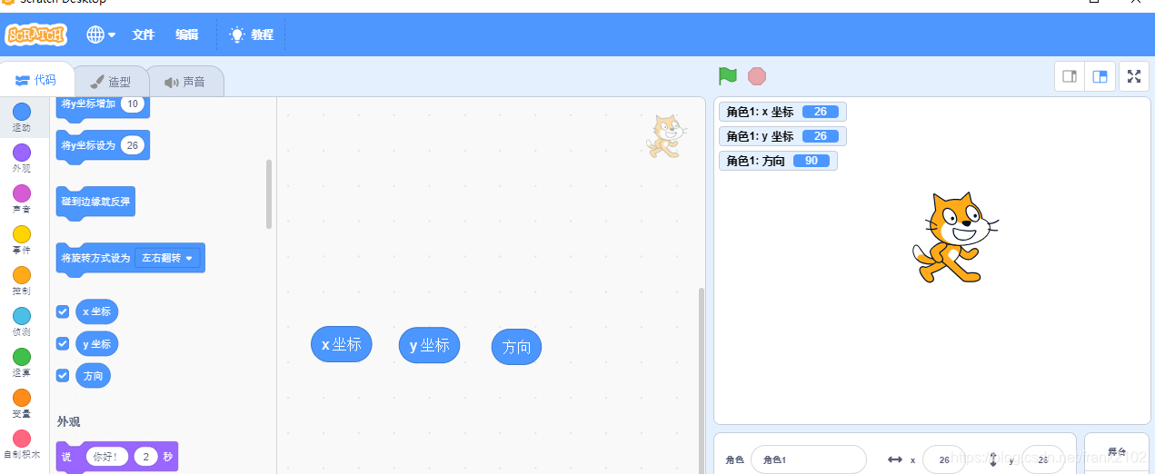This screenshot has width=1155, height=474.
Task: Click the 方向 block in workspace
Action: (516, 347)
